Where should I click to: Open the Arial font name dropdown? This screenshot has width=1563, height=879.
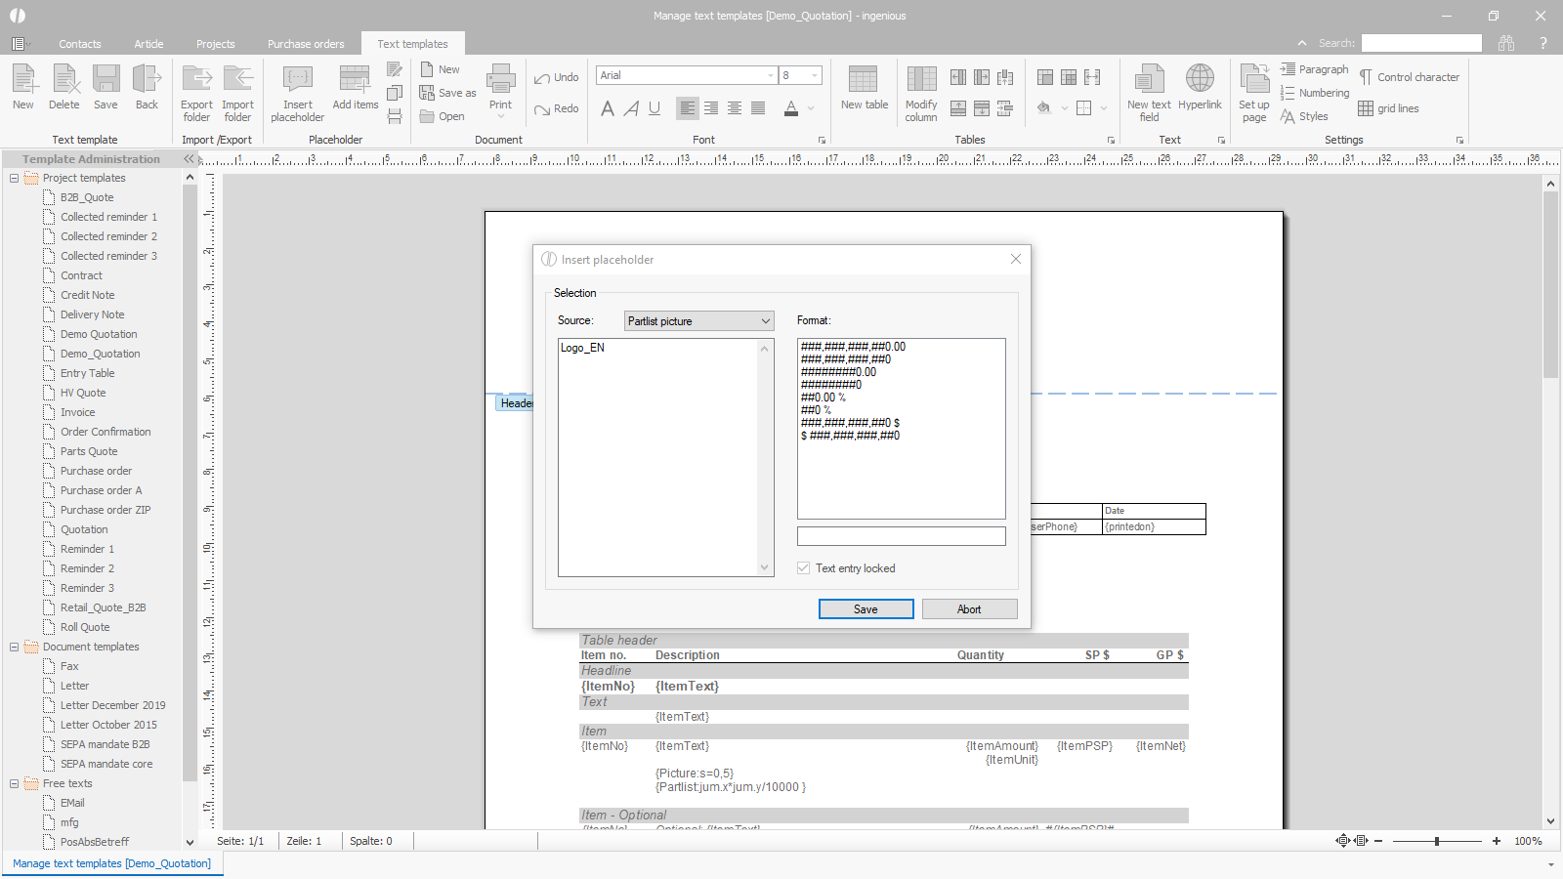point(771,75)
